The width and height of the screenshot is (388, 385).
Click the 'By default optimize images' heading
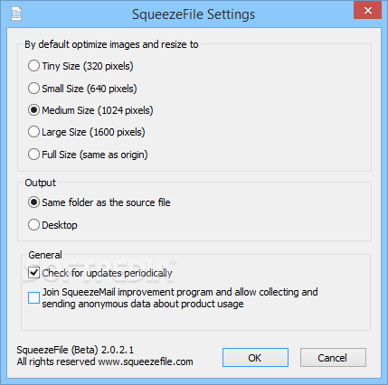pyautogui.click(x=111, y=44)
